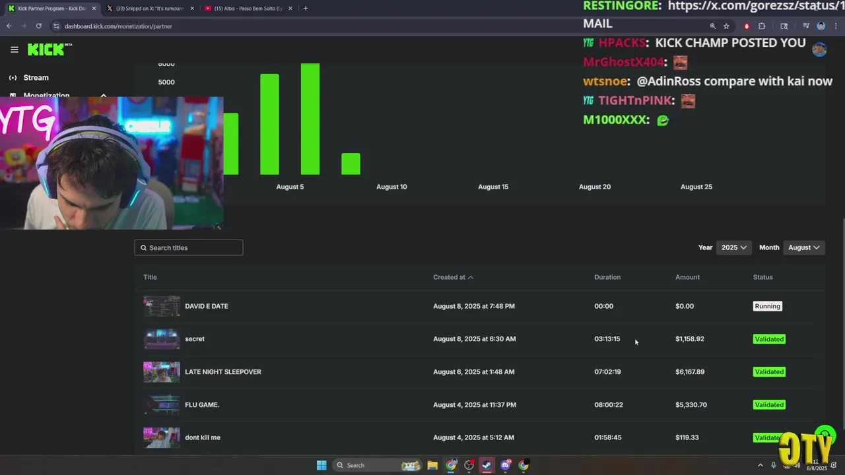
Task: Open the Year 2025 dropdown
Action: pos(733,247)
